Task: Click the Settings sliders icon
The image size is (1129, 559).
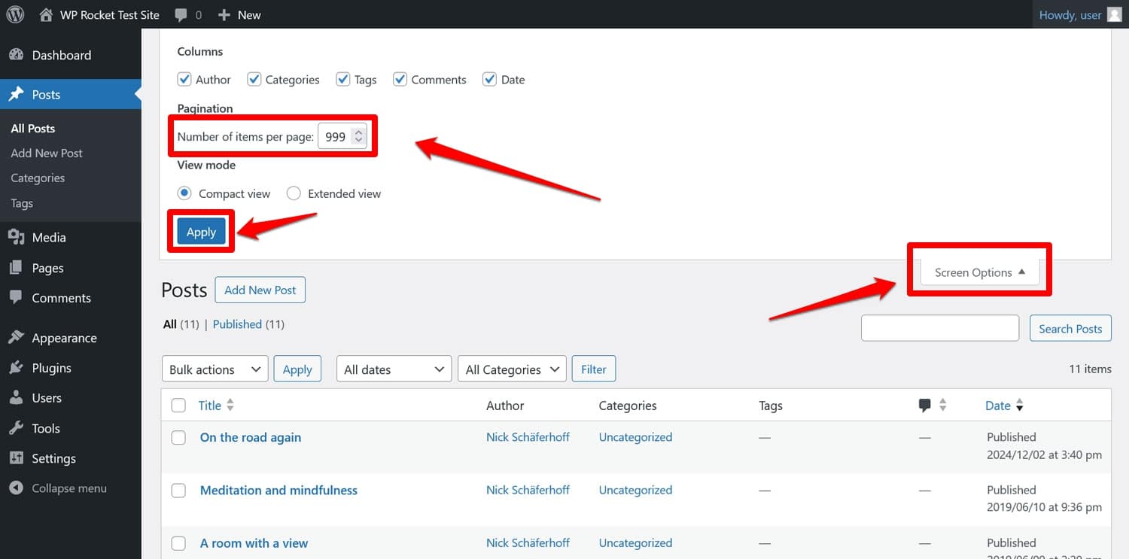Action: click(16, 458)
